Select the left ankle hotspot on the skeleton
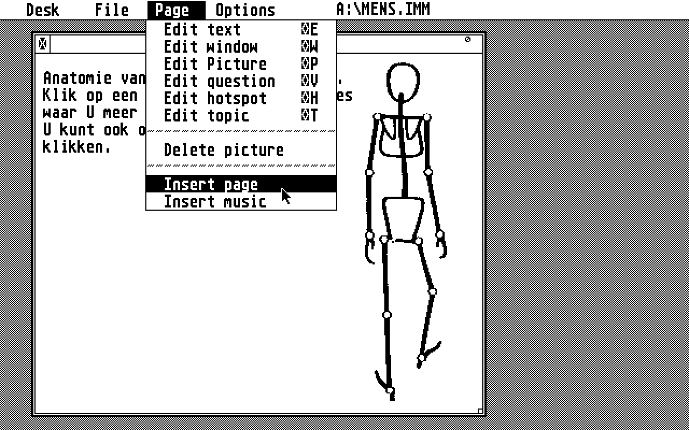Image resolution: width=689 pixels, height=430 pixels. pos(390,390)
